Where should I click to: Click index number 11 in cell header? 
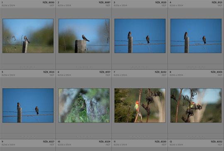pyautogui.click(x=114, y=141)
